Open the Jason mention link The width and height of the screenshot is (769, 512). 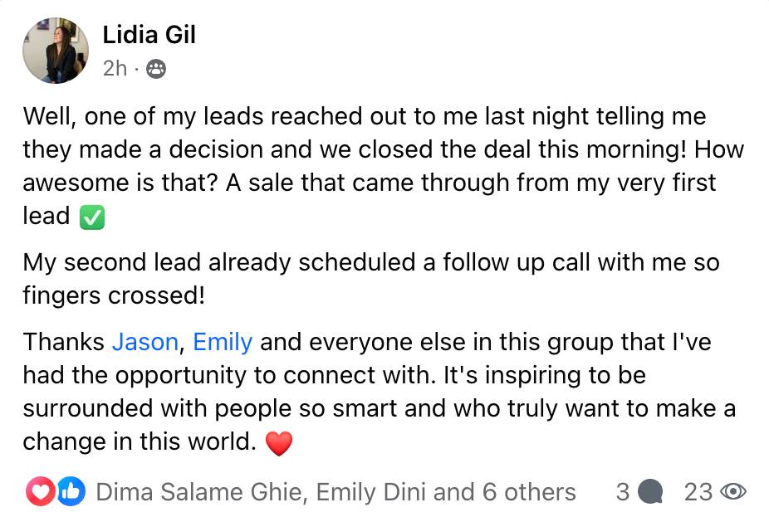pos(144,342)
